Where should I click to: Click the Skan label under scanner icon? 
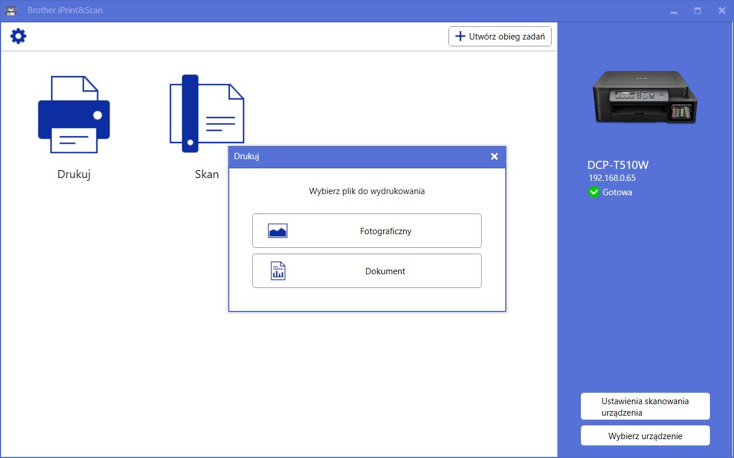click(206, 175)
